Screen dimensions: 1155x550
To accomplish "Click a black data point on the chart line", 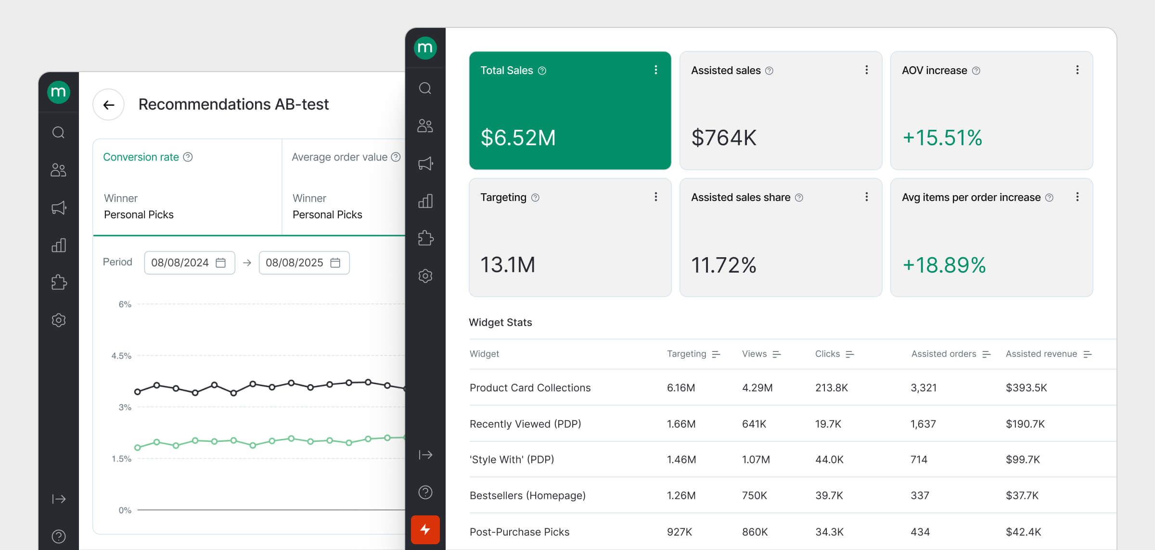I will (214, 385).
